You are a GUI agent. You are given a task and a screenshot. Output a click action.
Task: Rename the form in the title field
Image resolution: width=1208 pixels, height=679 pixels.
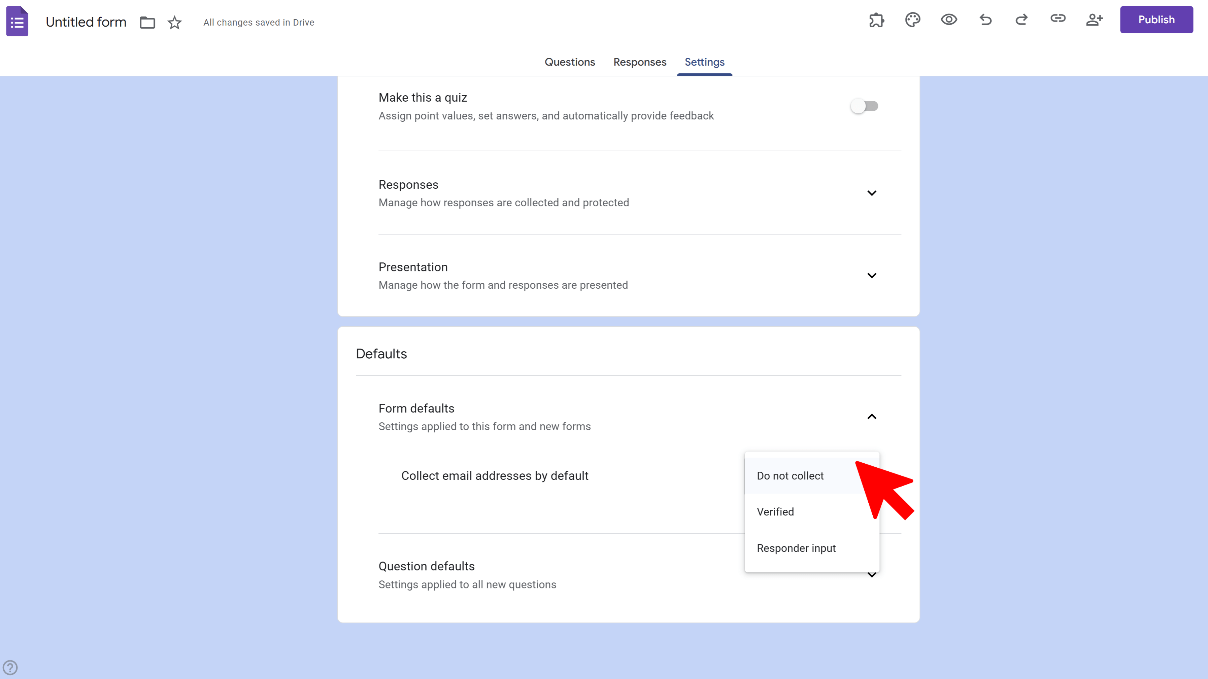(x=86, y=22)
